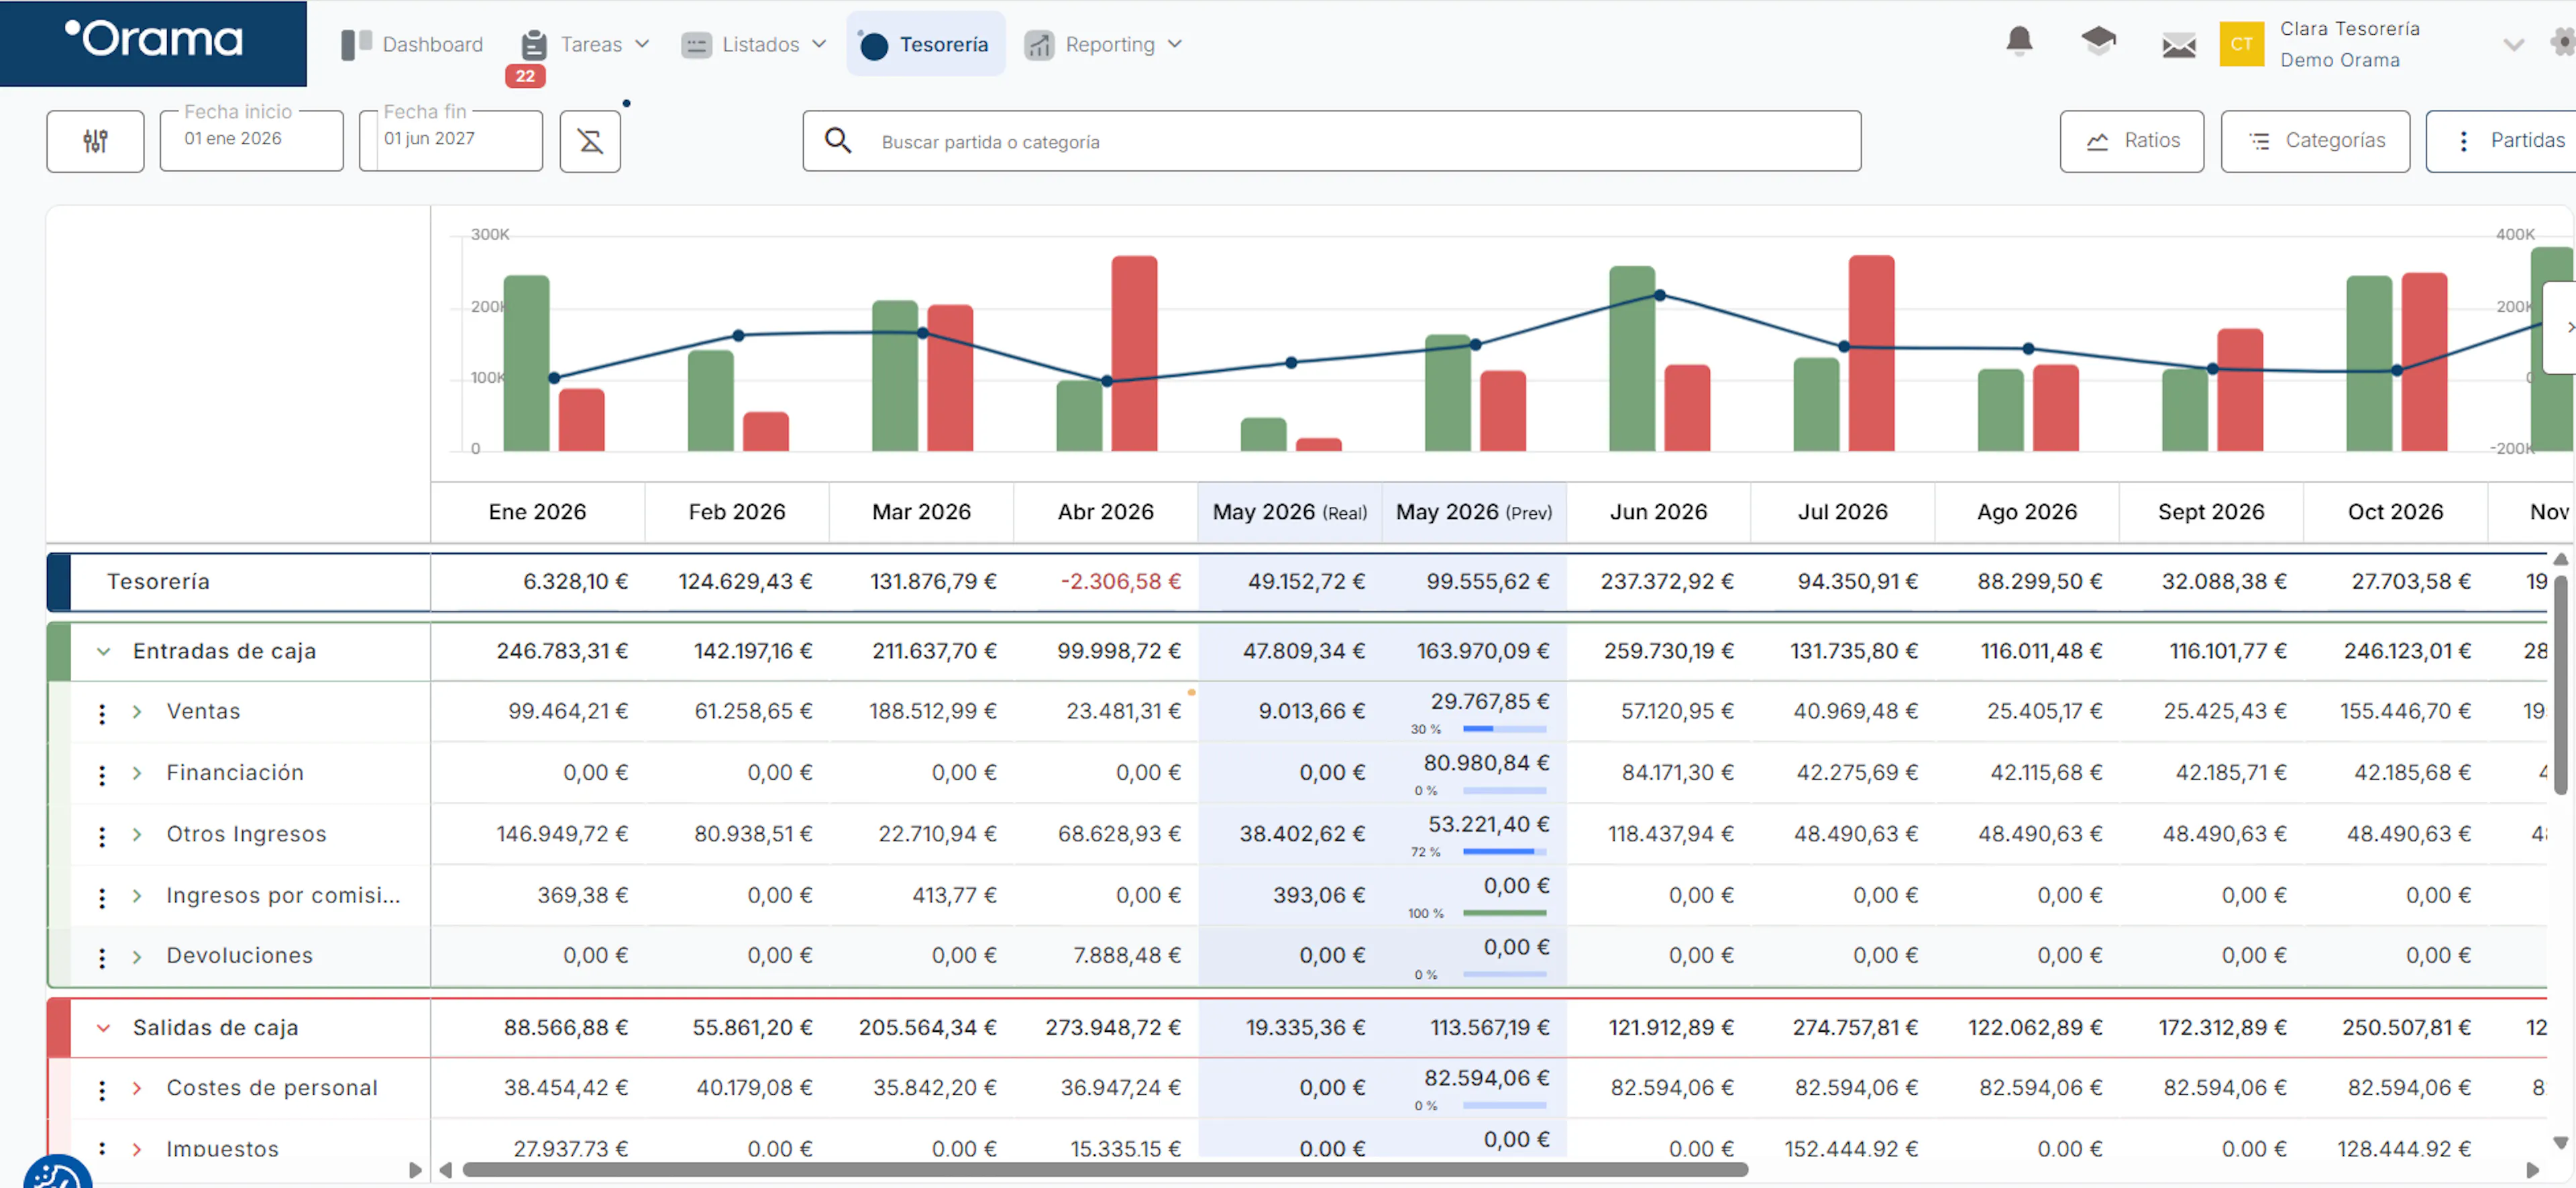This screenshot has height=1188, width=2576.
Task: Collapse the Entradas de caja section
Action: pyautogui.click(x=103, y=652)
